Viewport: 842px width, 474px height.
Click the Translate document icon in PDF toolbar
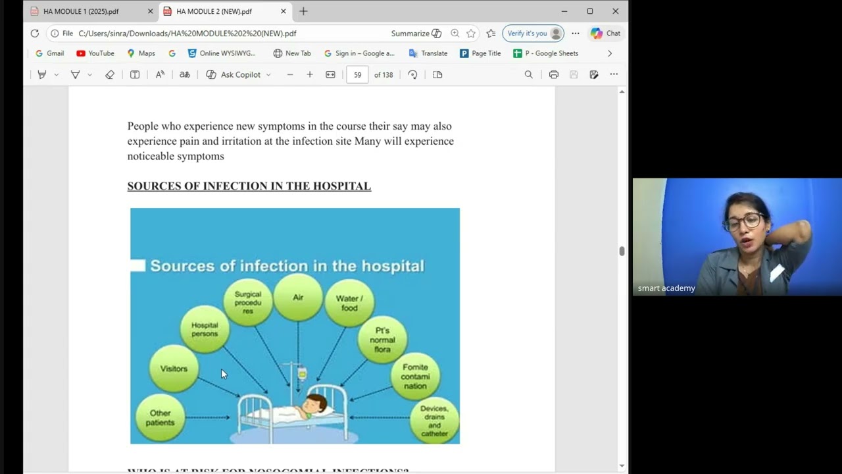(185, 74)
